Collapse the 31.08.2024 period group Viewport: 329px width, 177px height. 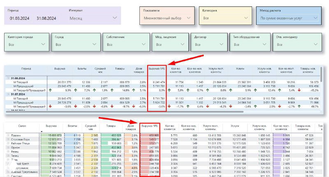tap(7, 78)
